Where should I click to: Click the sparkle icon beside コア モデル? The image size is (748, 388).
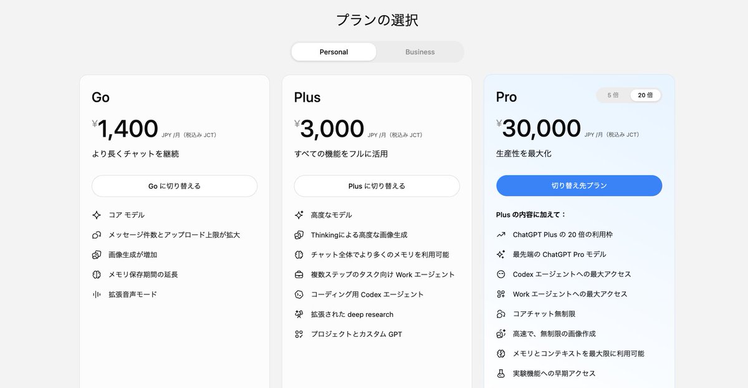click(97, 215)
